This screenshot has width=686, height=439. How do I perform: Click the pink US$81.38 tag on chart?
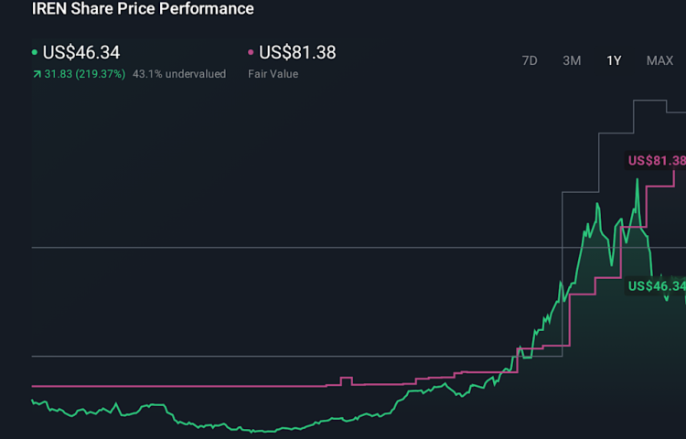coord(656,161)
